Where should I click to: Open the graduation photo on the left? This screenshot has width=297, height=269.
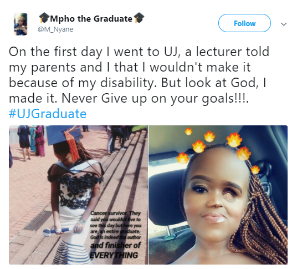[78, 195]
